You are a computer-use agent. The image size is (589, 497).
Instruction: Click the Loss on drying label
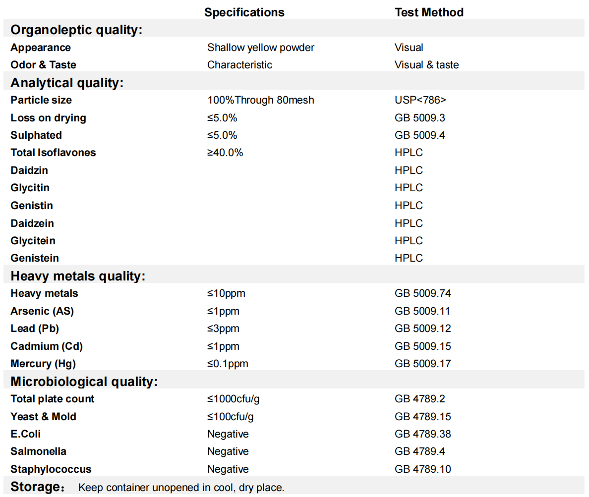click(x=48, y=118)
